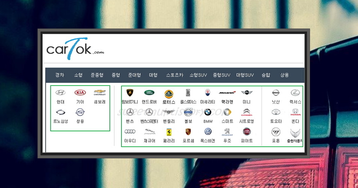The image size is (358, 188).
Task: Select the Mercedes-Benz (벤츠) star logo
Action: (130, 112)
